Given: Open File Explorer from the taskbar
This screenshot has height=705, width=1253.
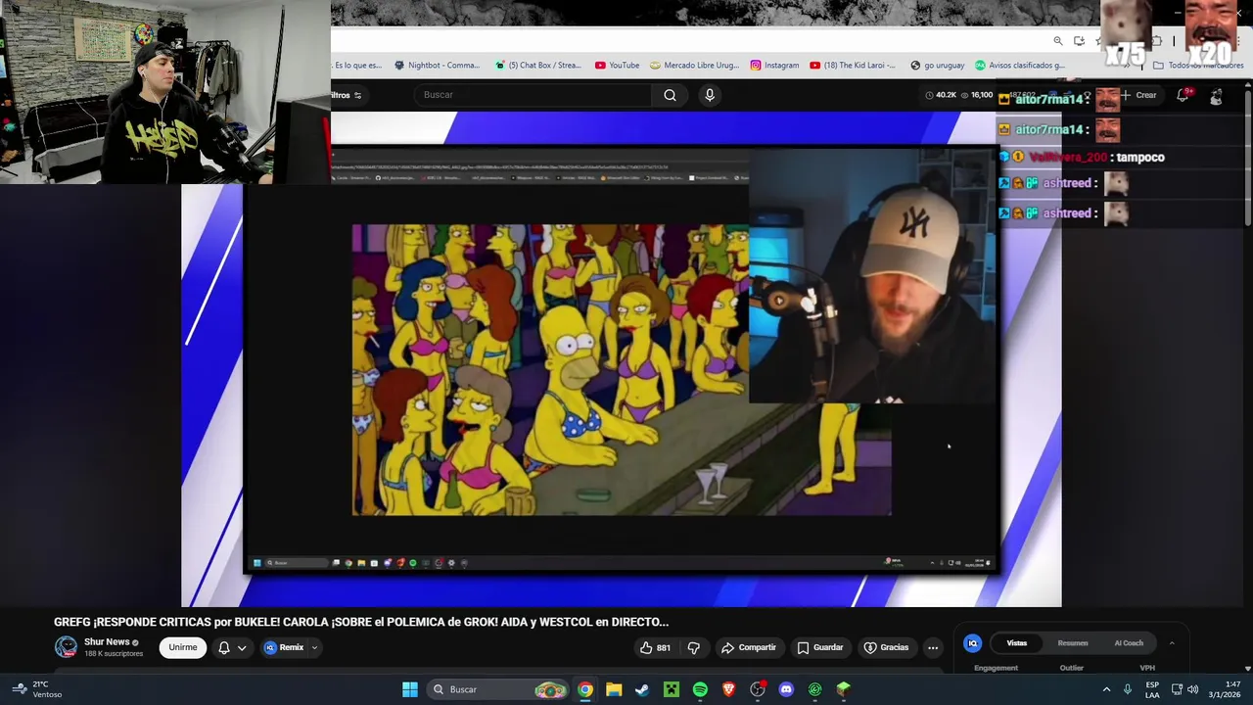Looking at the screenshot, I should click(x=614, y=689).
